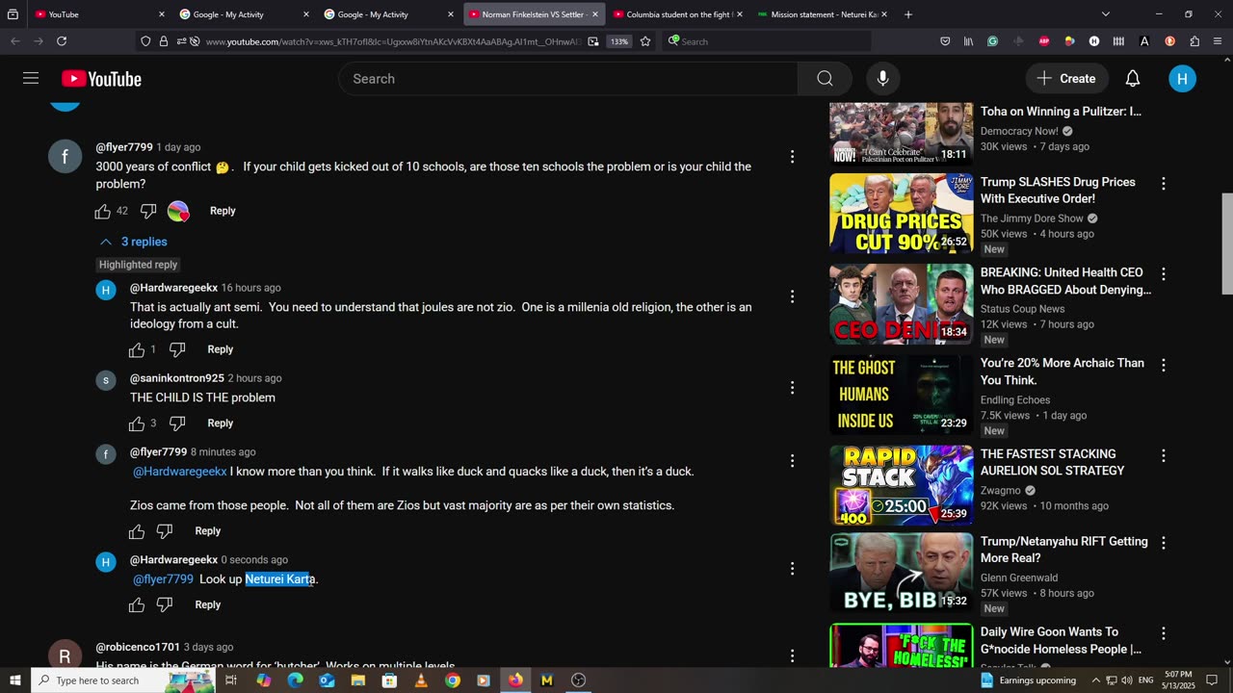
Task: Show hidden system tray icons
Action: pos(1096,680)
